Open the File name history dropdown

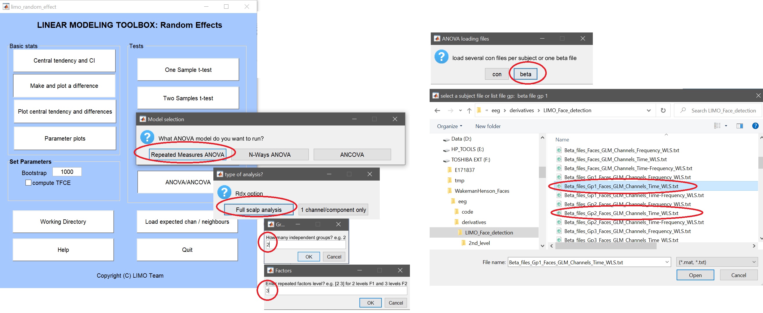[x=667, y=262]
